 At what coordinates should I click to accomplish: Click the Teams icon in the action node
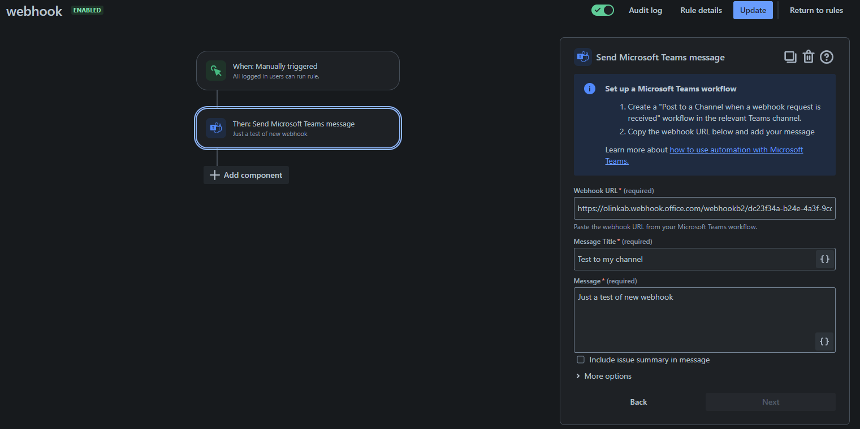point(216,128)
